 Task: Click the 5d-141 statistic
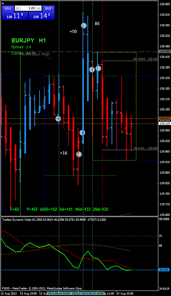pos(66,209)
